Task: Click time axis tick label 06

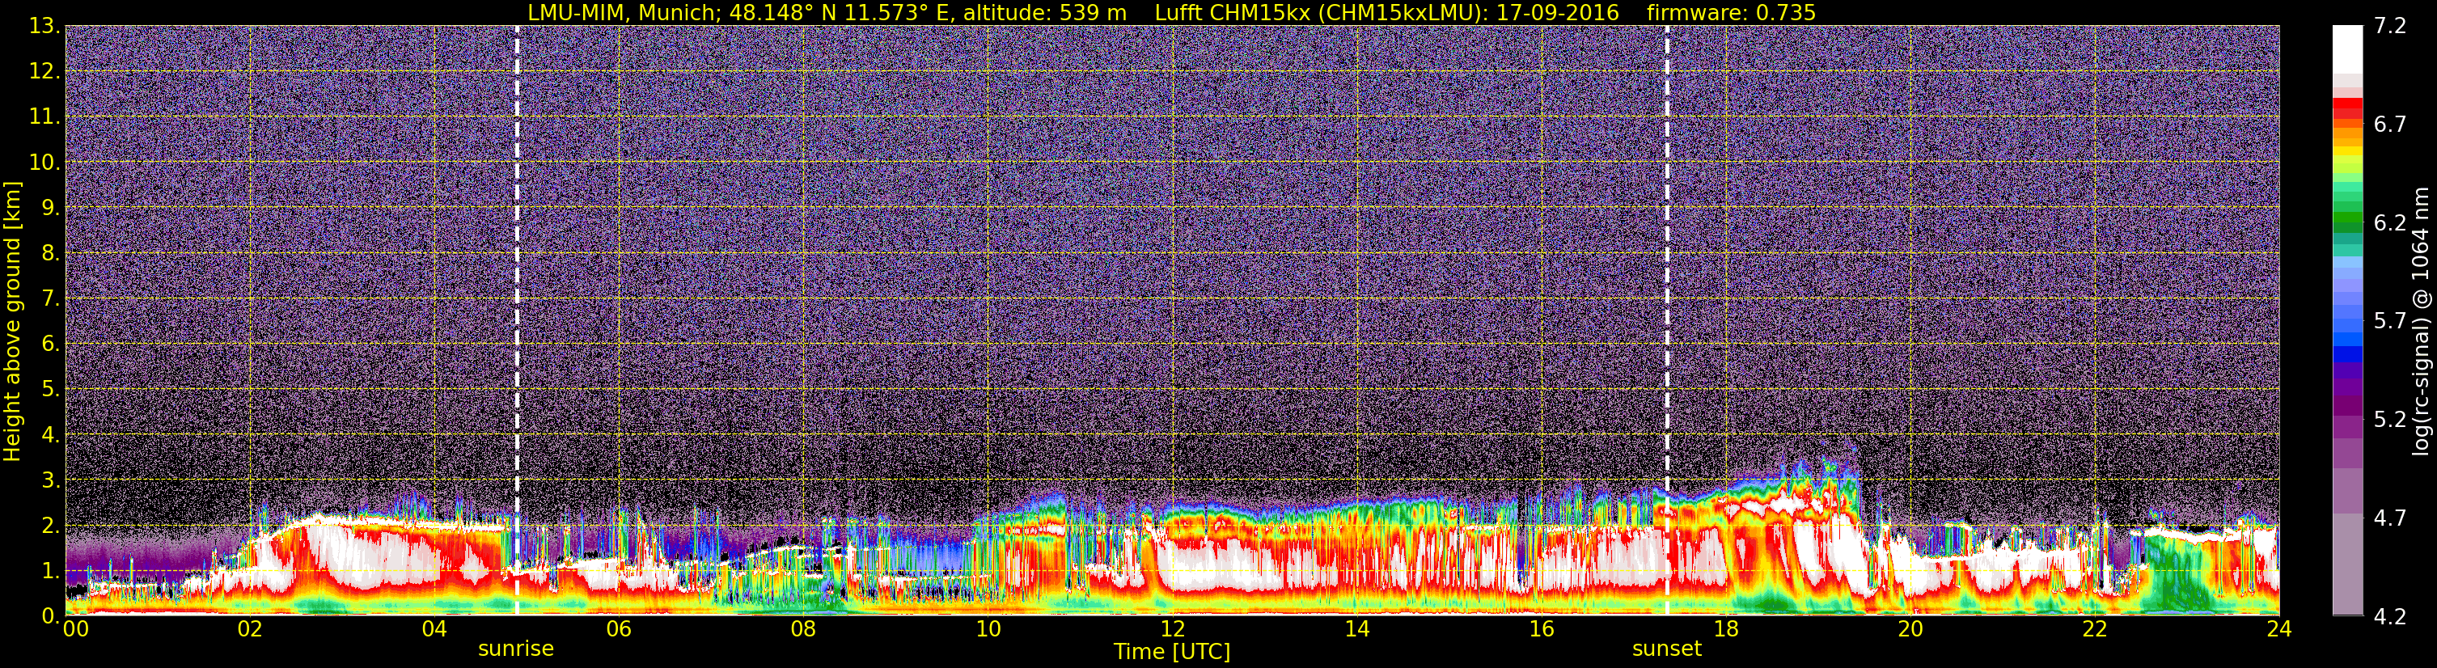Action: [619, 629]
